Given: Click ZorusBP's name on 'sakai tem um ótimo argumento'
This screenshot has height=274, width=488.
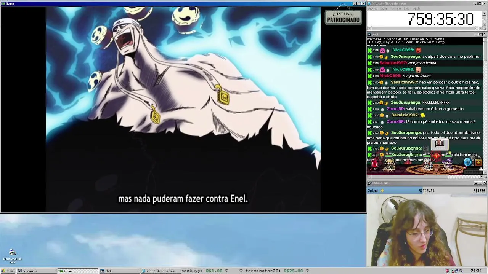Looking at the screenshot, I should click(395, 109).
